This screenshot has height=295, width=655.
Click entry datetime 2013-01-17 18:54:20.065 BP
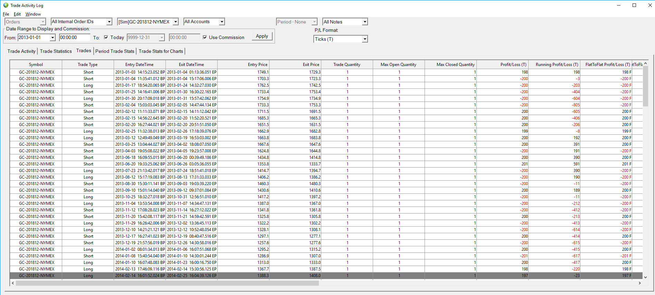pos(140,85)
